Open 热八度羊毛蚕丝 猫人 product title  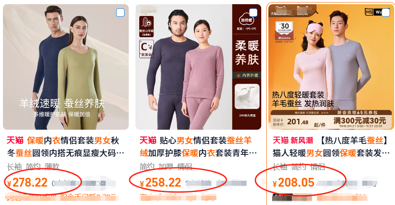(331, 146)
